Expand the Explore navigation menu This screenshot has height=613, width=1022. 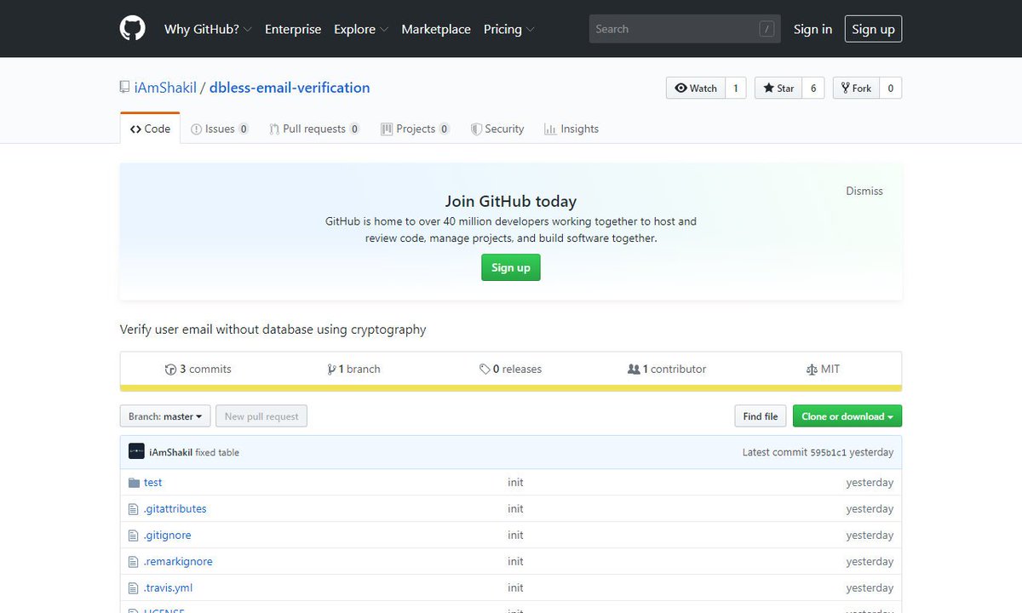361,29
